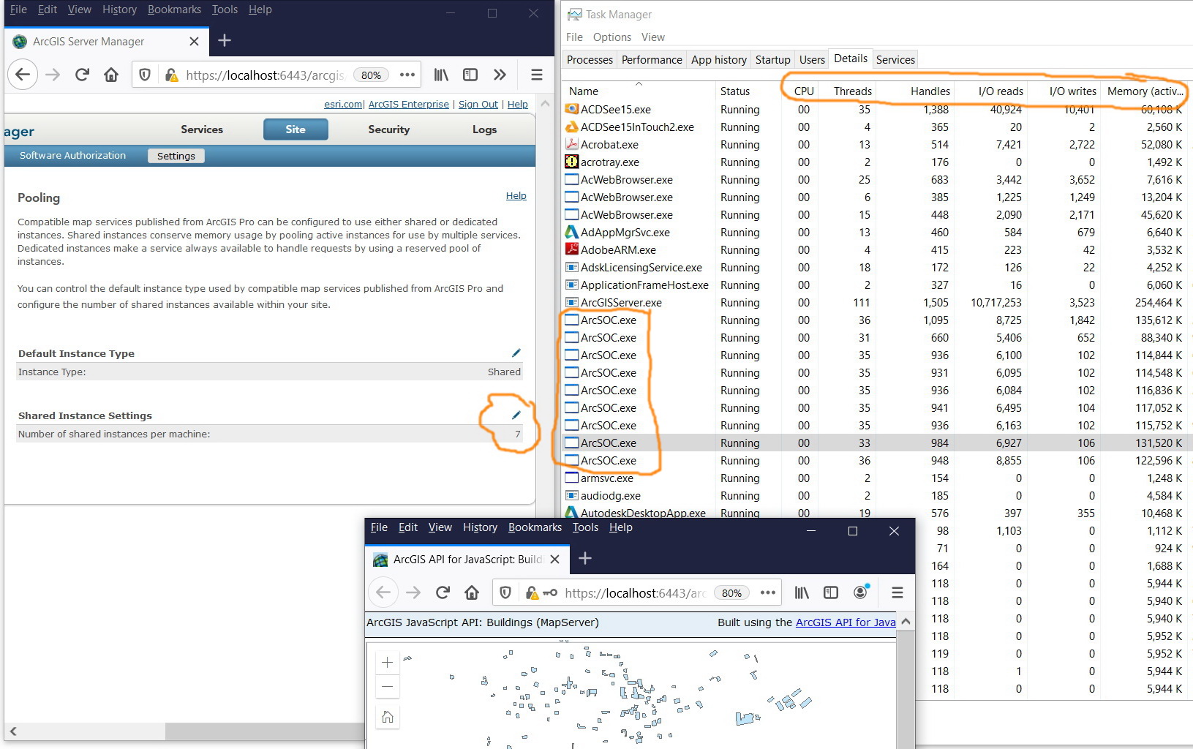Switch to Task Manager Processes tab

590,60
